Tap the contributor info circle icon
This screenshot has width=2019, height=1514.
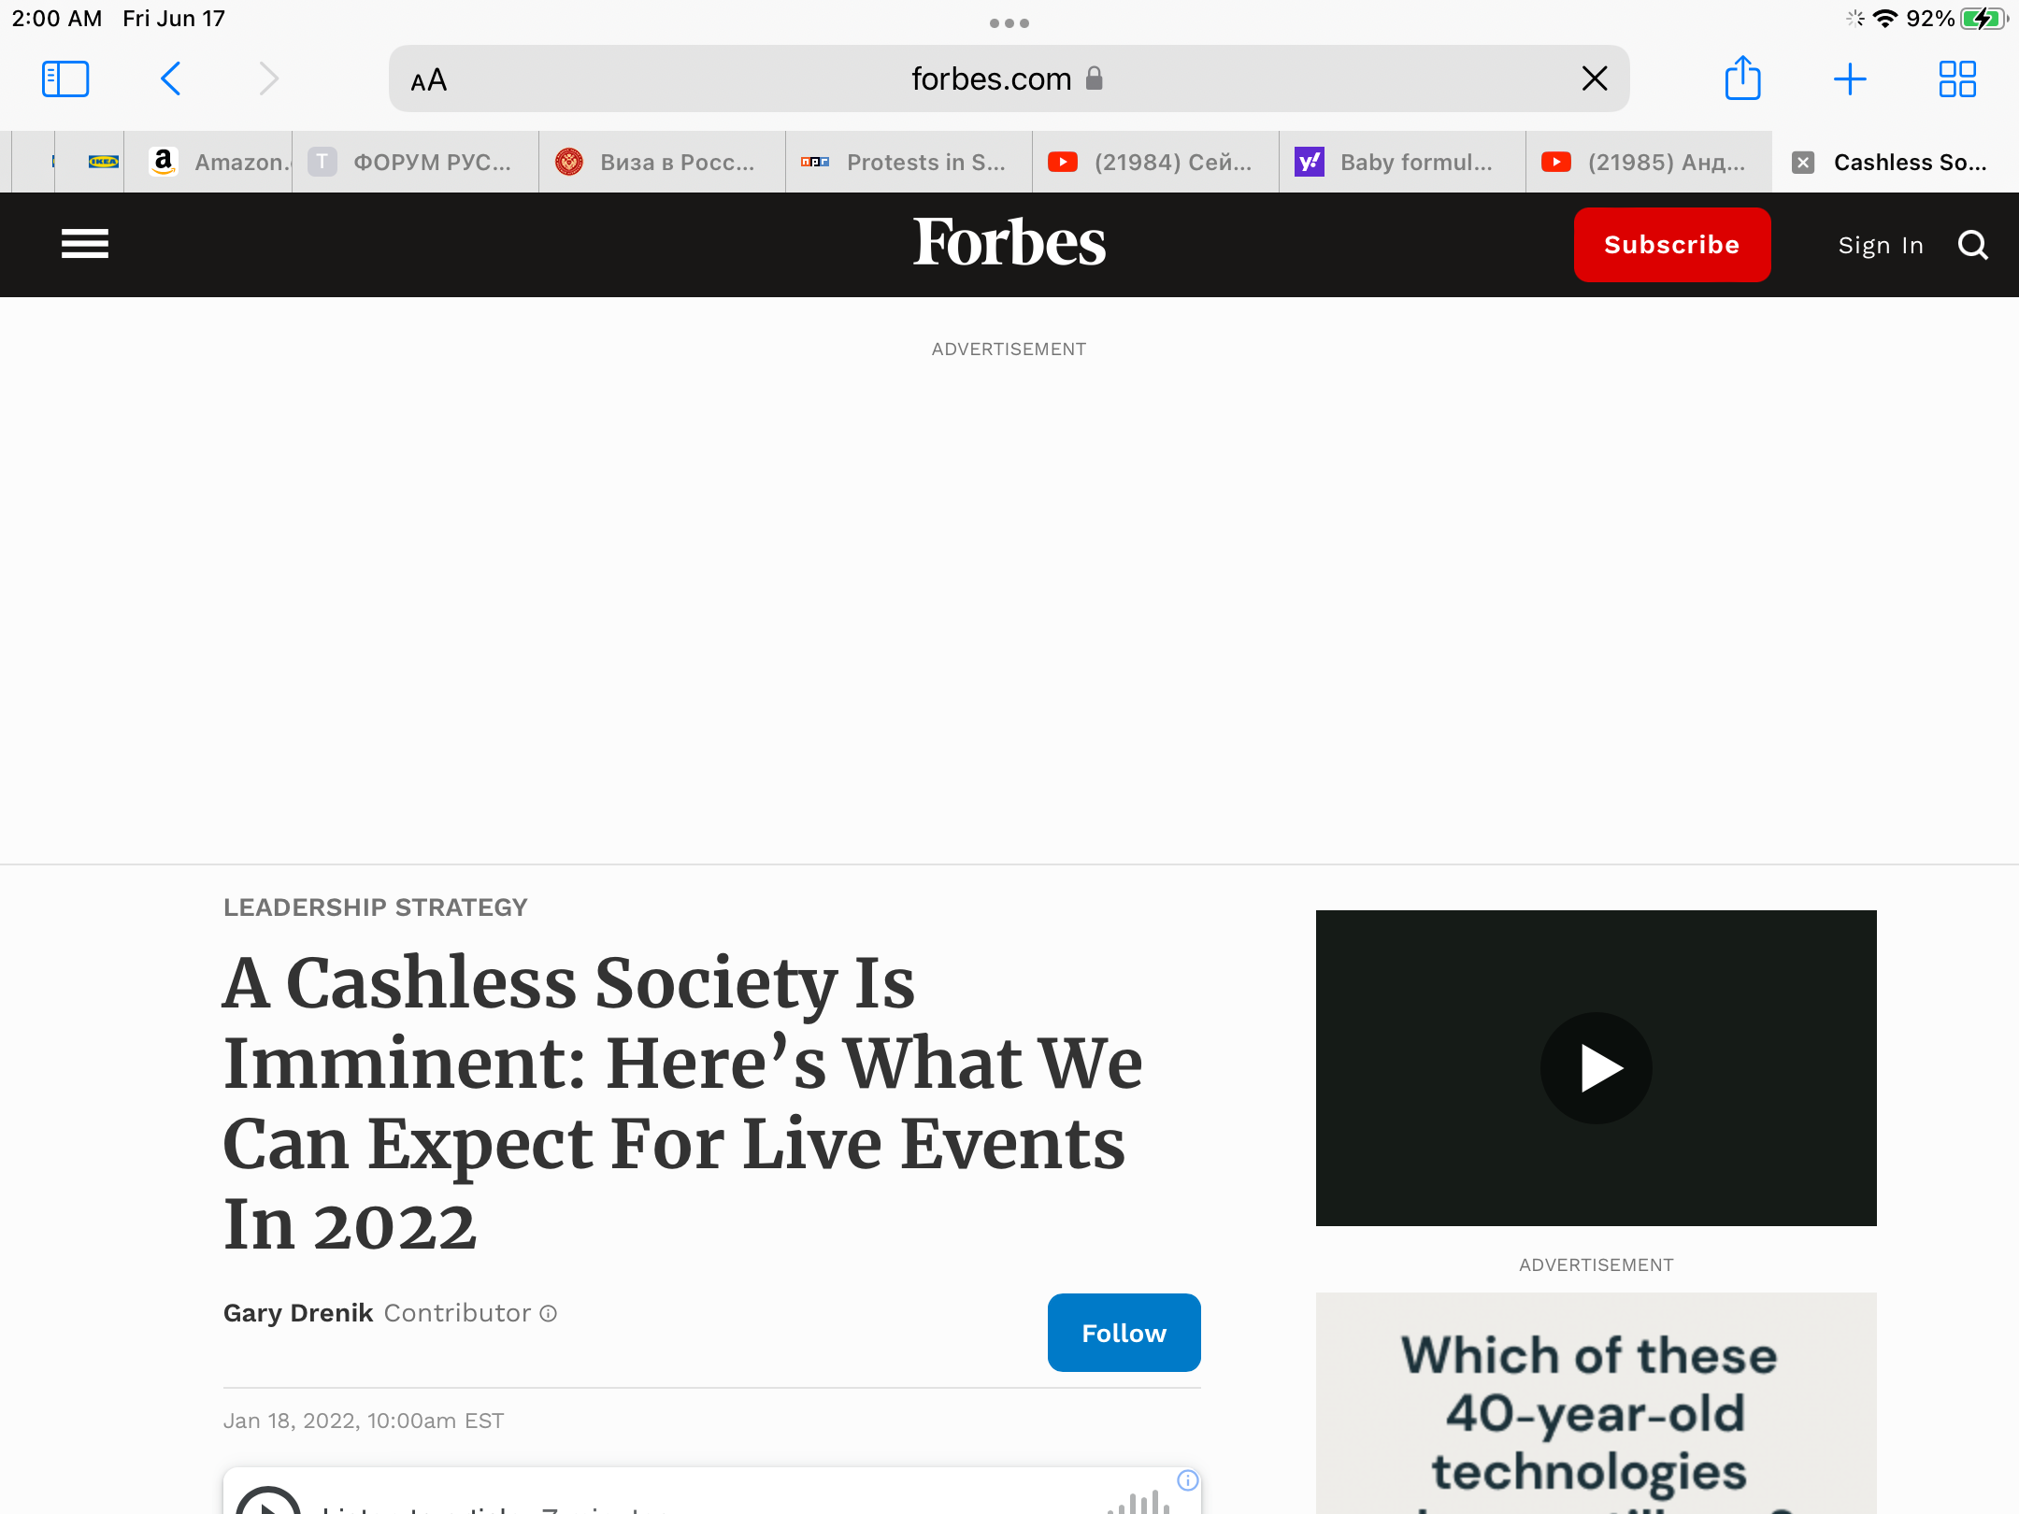click(549, 1314)
